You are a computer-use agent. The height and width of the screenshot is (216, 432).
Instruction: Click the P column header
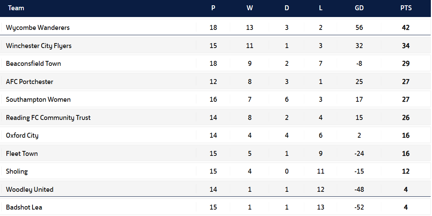pyautogui.click(x=213, y=8)
